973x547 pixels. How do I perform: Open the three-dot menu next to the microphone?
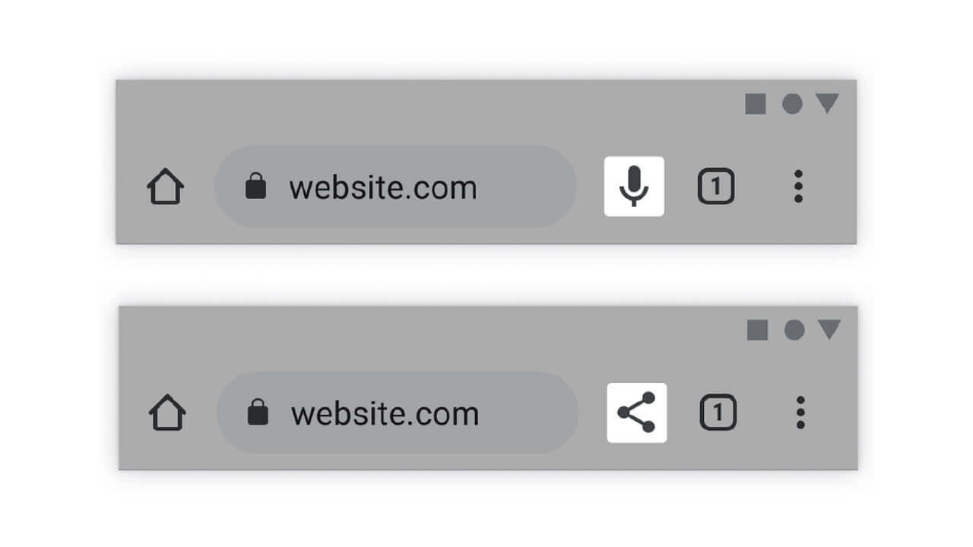tap(798, 186)
